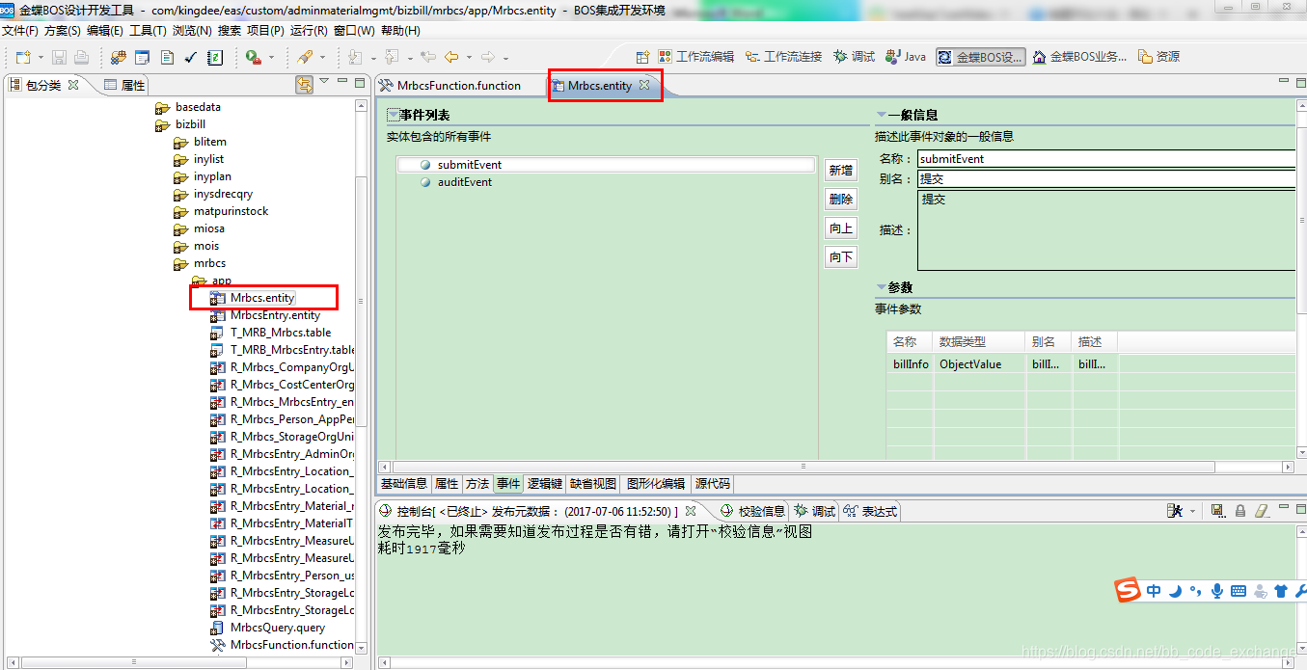Click the Open Perspective icon
The width and height of the screenshot is (1307, 670).
[x=642, y=57]
